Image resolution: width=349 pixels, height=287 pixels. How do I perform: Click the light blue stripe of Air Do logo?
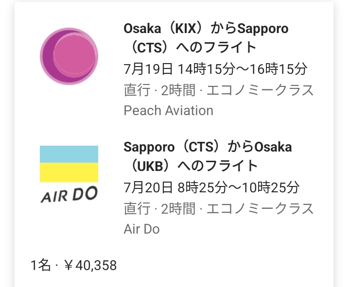pos(69,154)
